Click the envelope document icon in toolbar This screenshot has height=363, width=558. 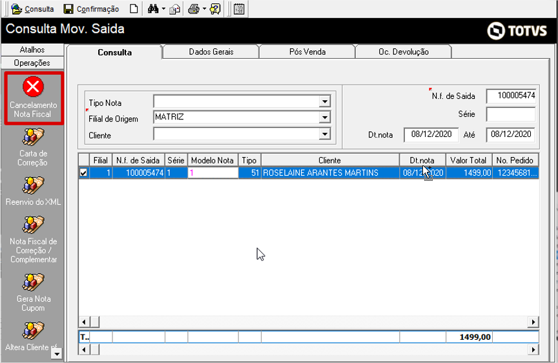pyautogui.click(x=175, y=9)
